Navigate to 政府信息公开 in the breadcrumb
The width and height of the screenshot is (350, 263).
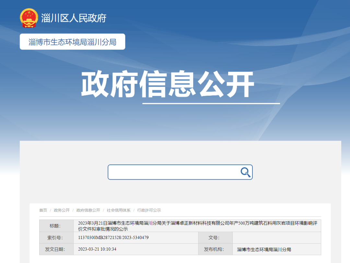point(88,210)
